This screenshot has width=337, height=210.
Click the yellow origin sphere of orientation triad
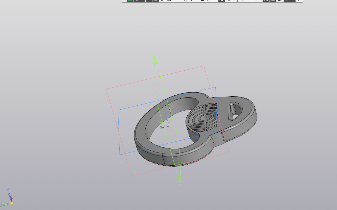point(12,203)
